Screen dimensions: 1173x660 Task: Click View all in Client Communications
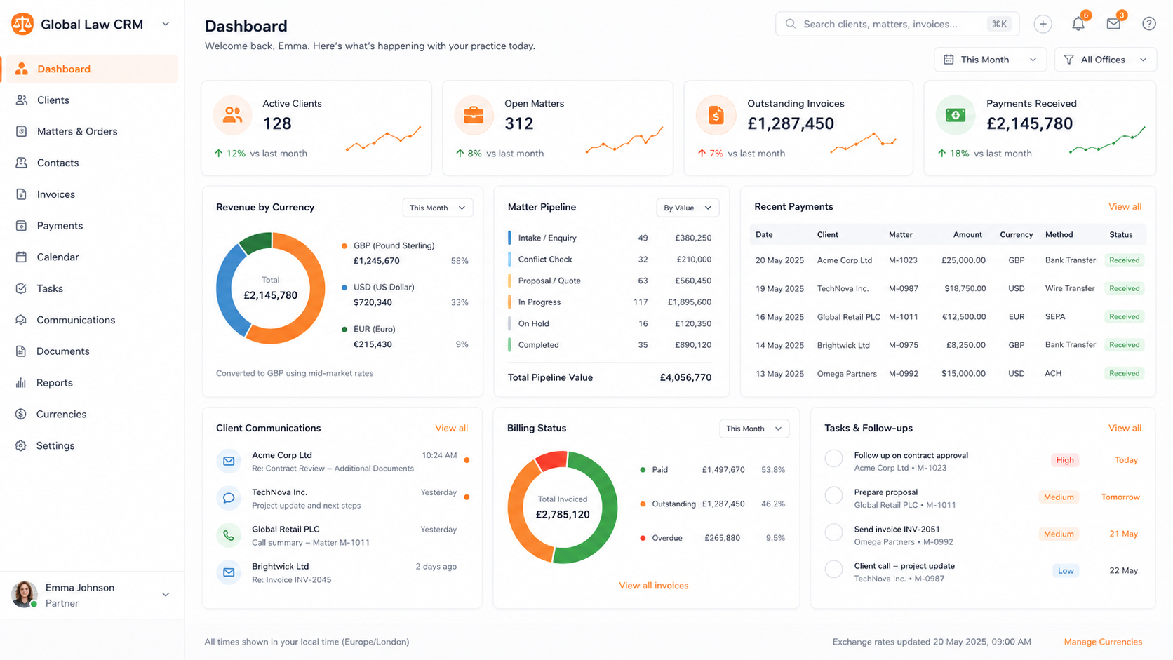(x=451, y=428)
